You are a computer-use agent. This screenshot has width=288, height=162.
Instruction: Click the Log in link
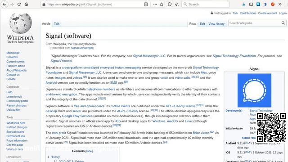click(283, 13)
